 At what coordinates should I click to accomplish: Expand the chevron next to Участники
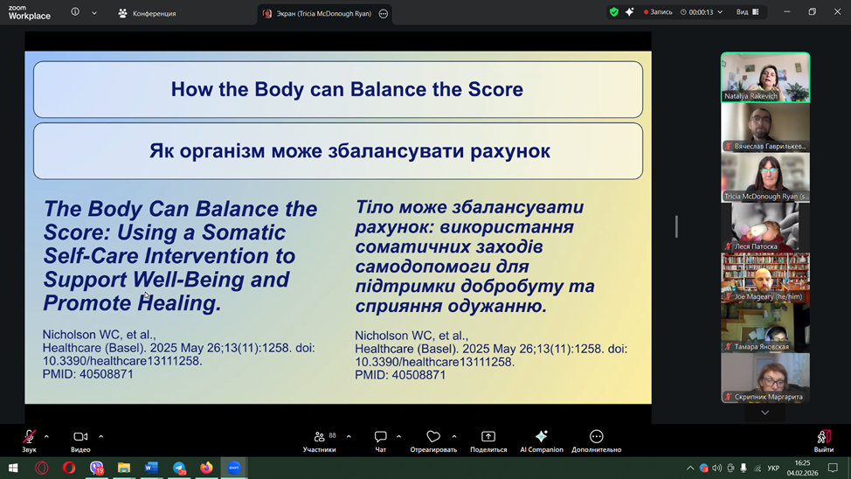click(x=349, y=436)
